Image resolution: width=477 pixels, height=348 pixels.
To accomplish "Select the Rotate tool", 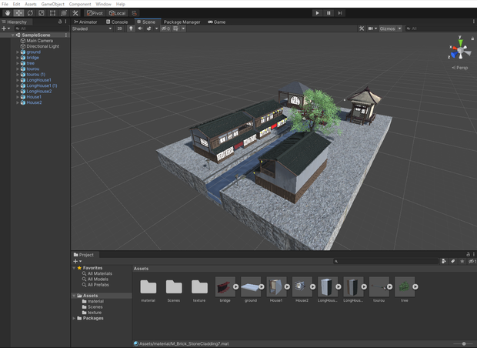I will click(x=30, y=13).
